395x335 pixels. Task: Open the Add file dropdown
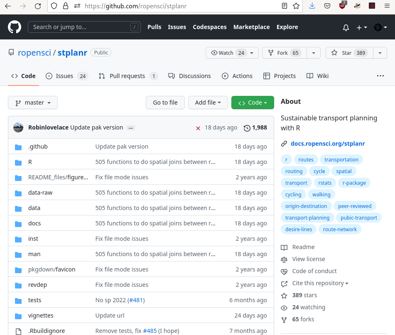coord(208,103)
